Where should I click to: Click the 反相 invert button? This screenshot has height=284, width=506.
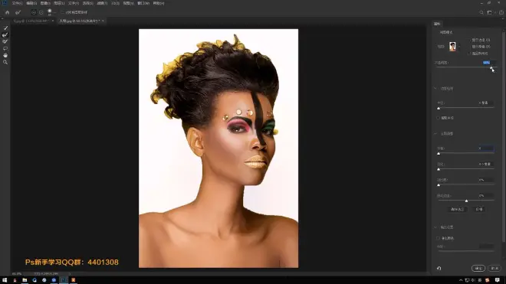pos(479,210)
